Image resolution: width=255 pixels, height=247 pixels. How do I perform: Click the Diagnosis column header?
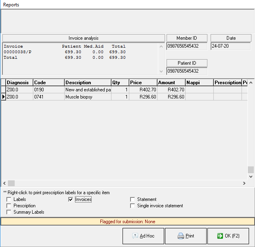point(19,83)
